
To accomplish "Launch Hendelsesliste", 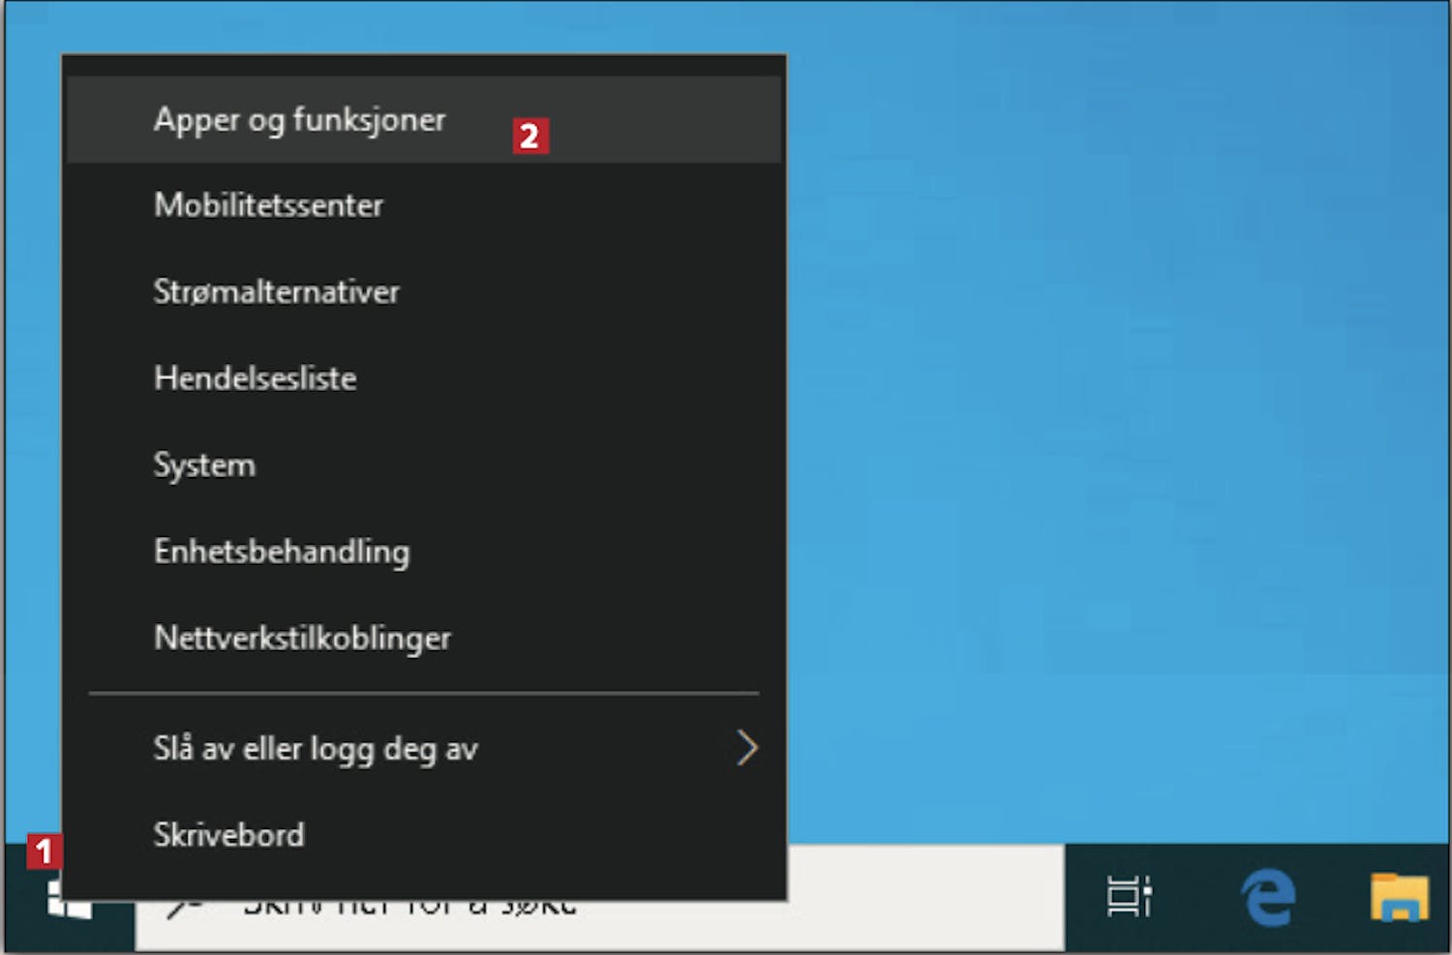I will tap(424, 378).
